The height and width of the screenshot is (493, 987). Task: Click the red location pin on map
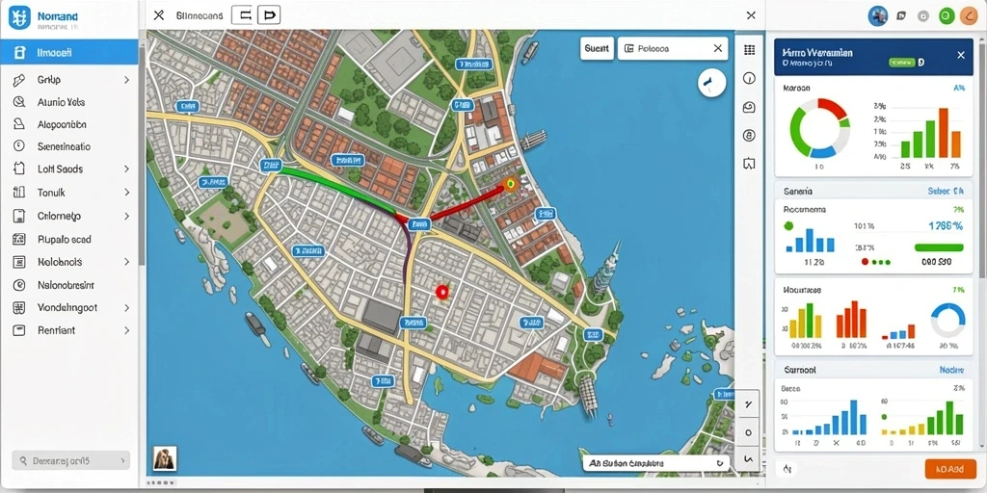[x=441, y=291]
